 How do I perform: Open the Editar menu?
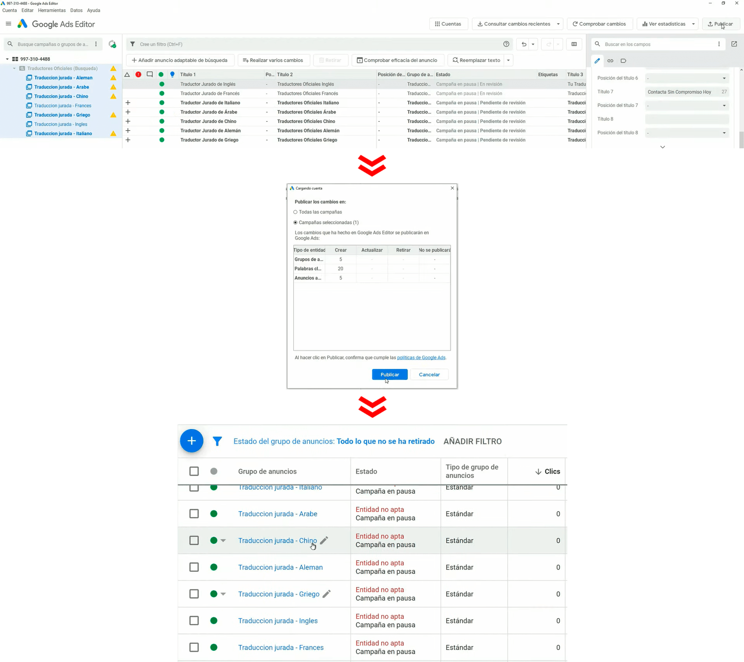click(x=27, y=10)
